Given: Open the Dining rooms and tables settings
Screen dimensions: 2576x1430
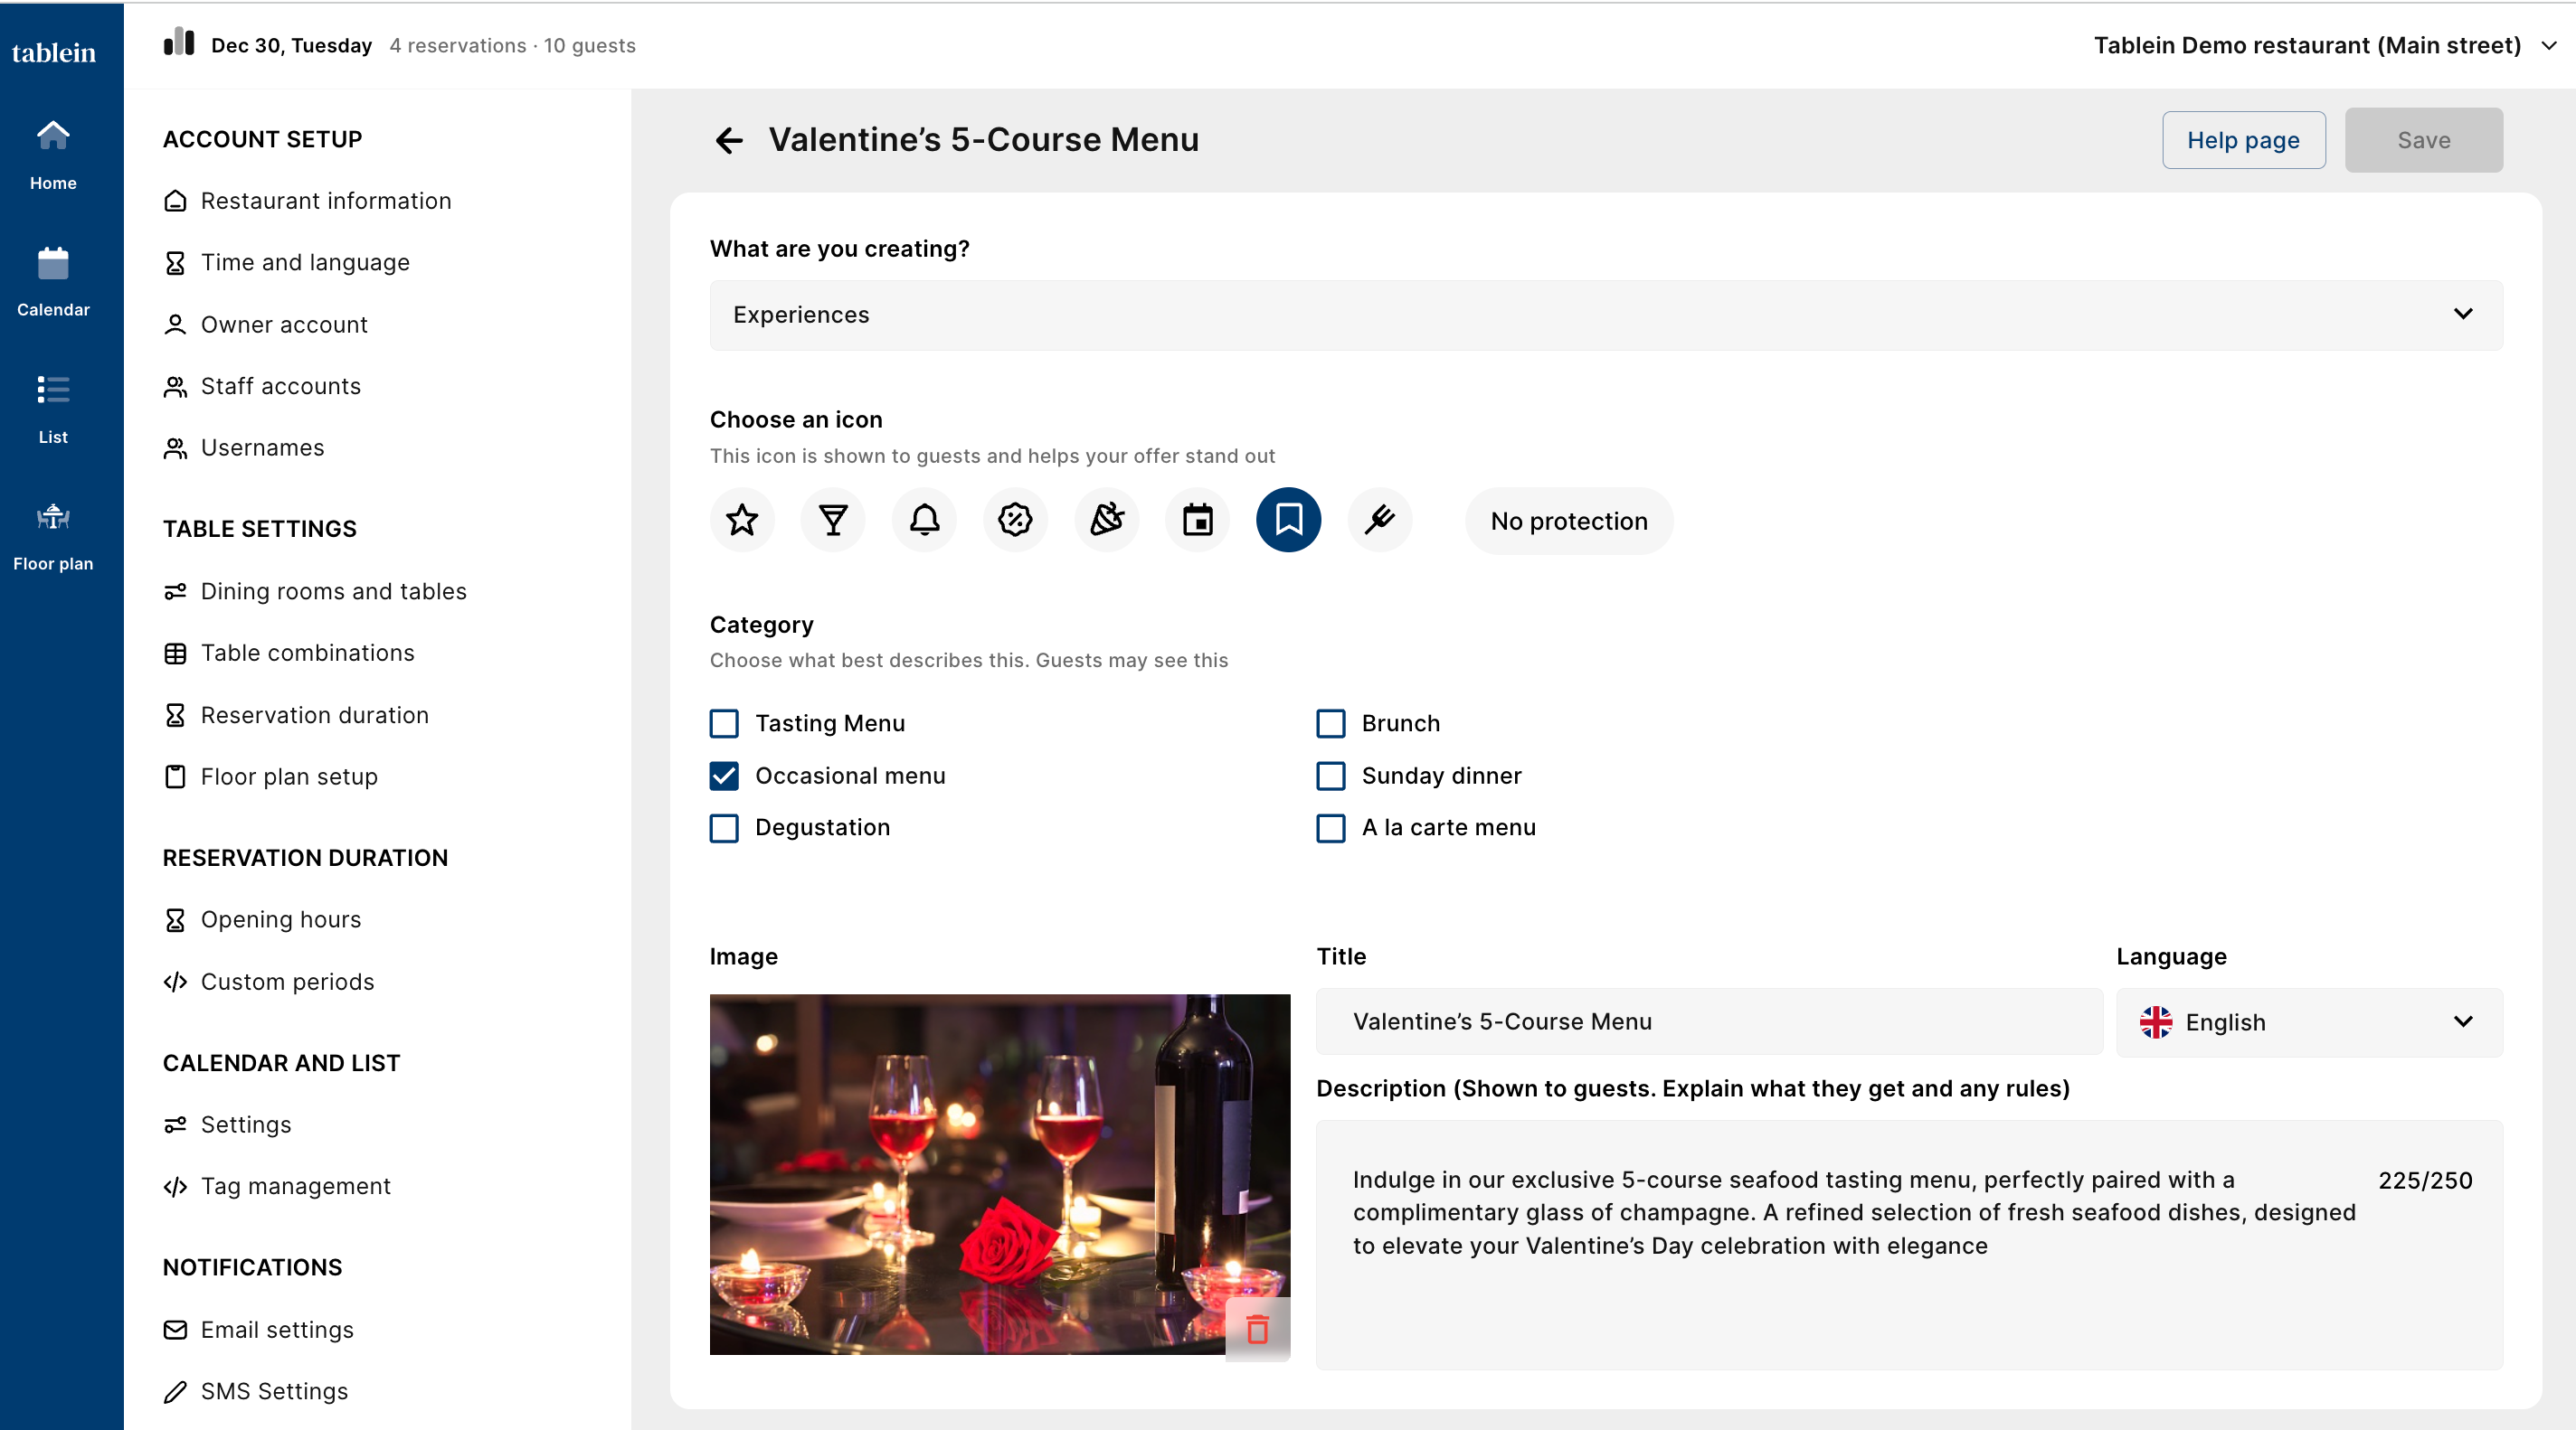Looking at the screenshot, I should (x=333, y=591).
